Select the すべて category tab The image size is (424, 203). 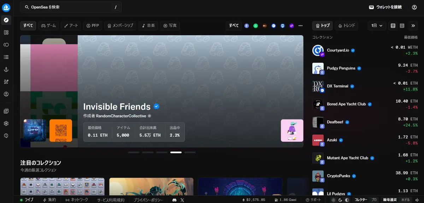[28, 26]
